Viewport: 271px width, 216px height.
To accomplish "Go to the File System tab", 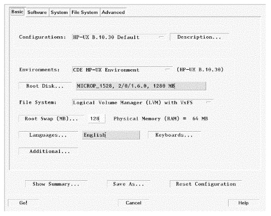I will [85, 12].
